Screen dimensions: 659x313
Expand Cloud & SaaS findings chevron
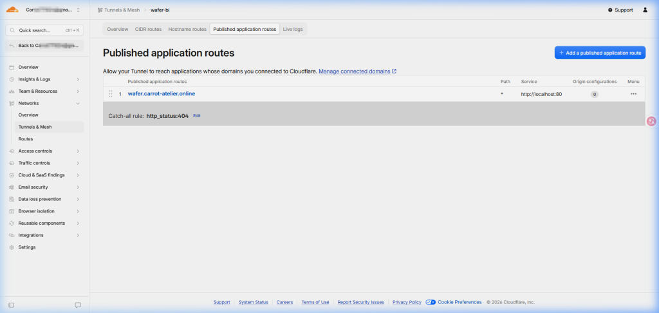coord(78,175)
